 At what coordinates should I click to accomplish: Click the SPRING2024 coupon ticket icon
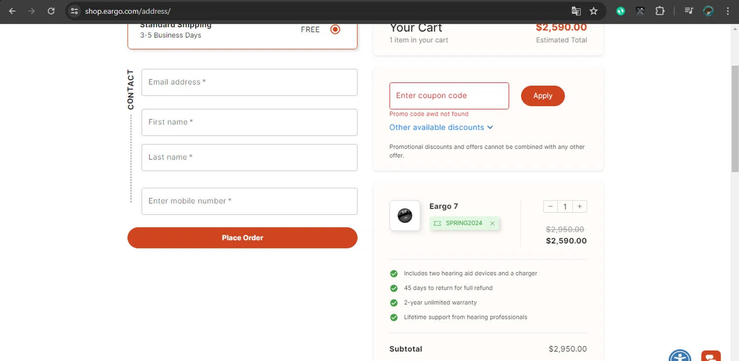tap(437, 223)
